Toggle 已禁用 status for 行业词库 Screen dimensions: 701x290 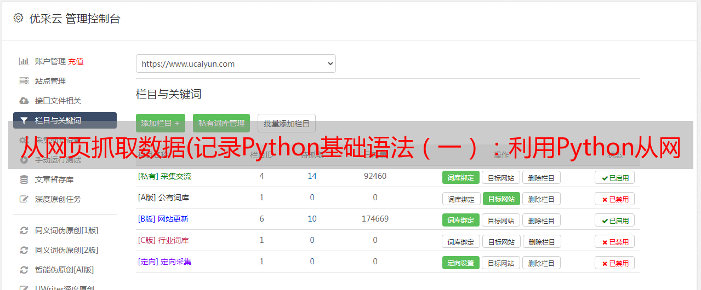[x=615, y=241]
